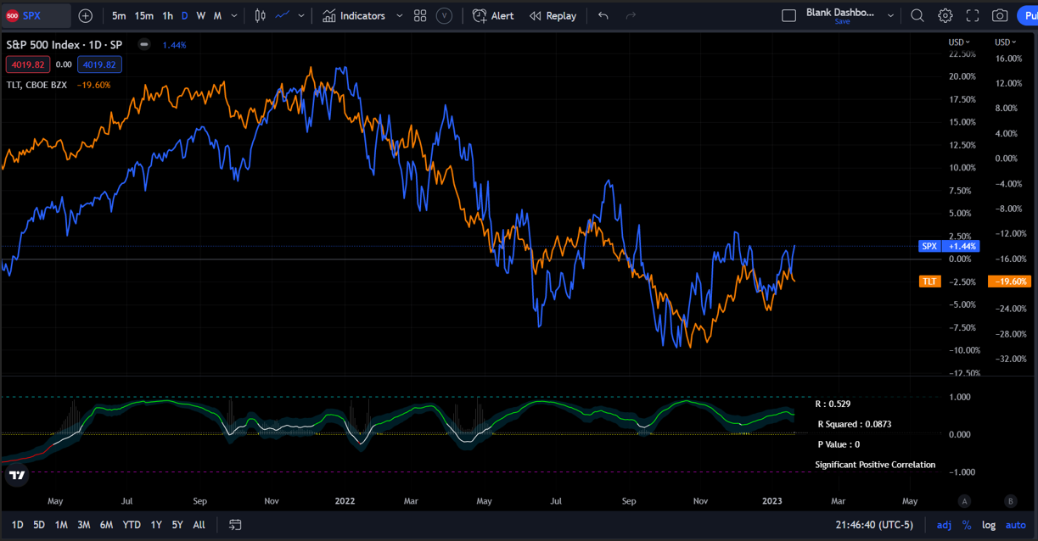1038x541 pixels.
Task: Toggle adj dividend adjustment
Action: point(944,525)
